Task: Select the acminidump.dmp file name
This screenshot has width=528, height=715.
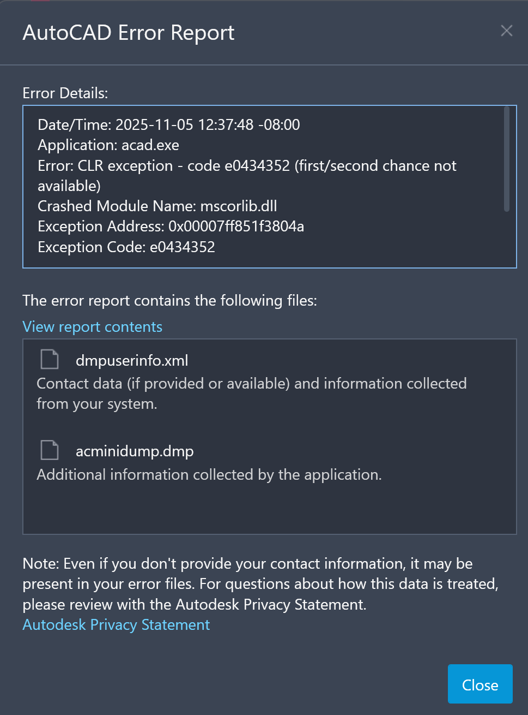Action: point(135,451)
